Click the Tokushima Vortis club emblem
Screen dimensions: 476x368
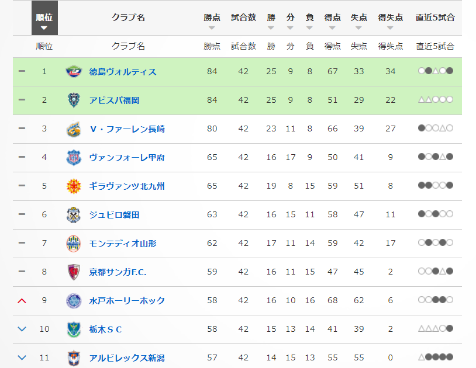[x=74, y=71]
